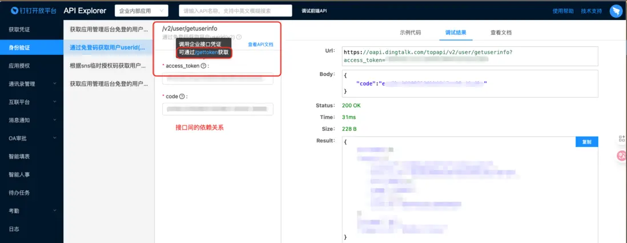Switch to the 查看文档 tab
627x243 pixels.
501,33
